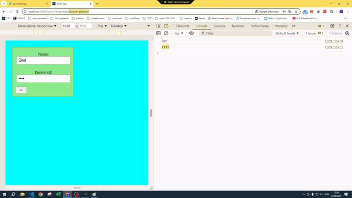Select the '1111' console log output
352x198 pixels.
pos(165,47)
